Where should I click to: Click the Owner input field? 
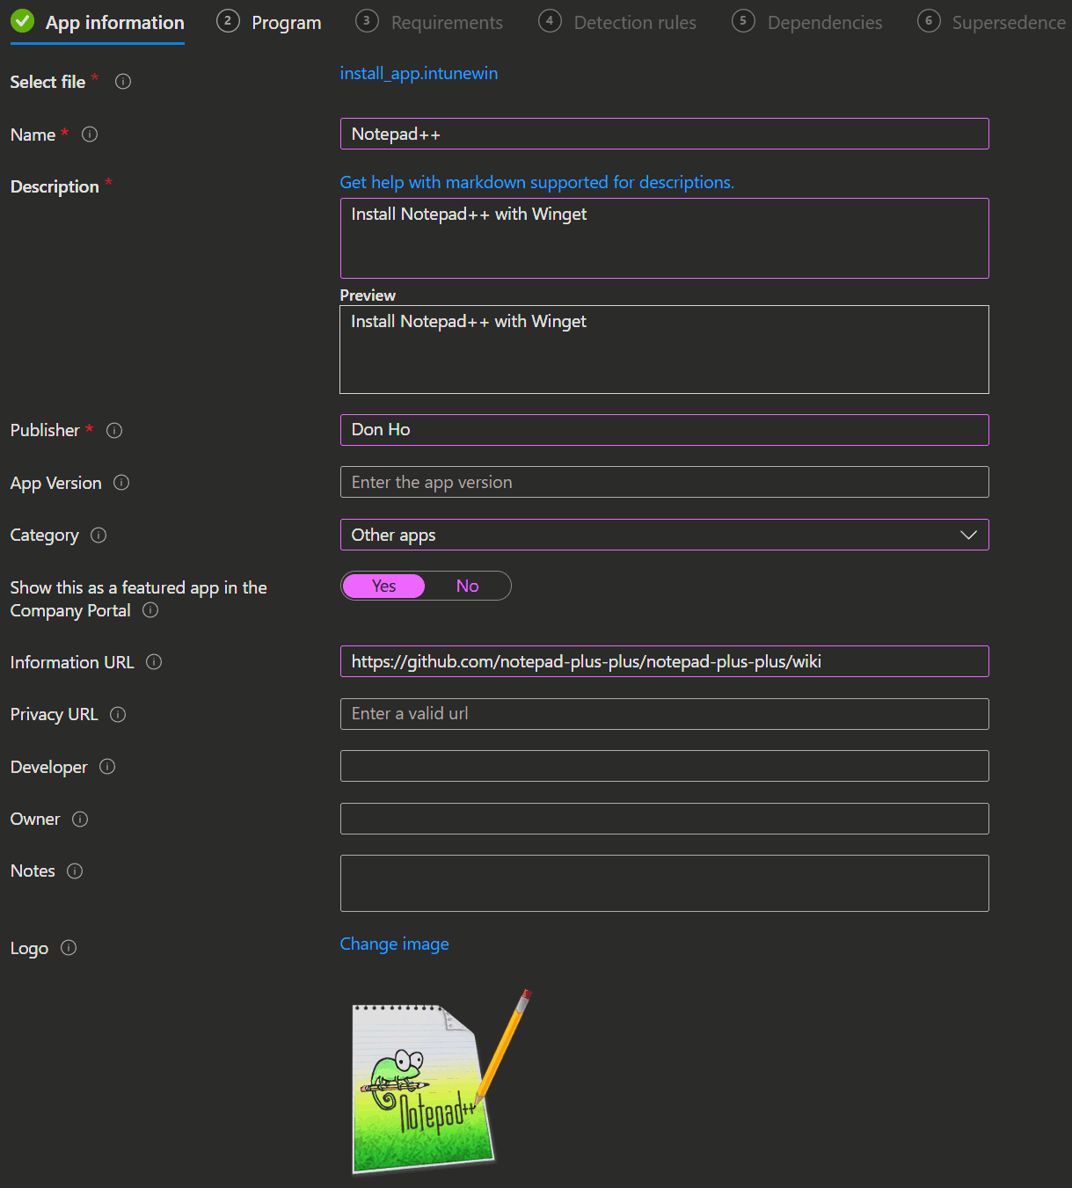click(664, 819)
